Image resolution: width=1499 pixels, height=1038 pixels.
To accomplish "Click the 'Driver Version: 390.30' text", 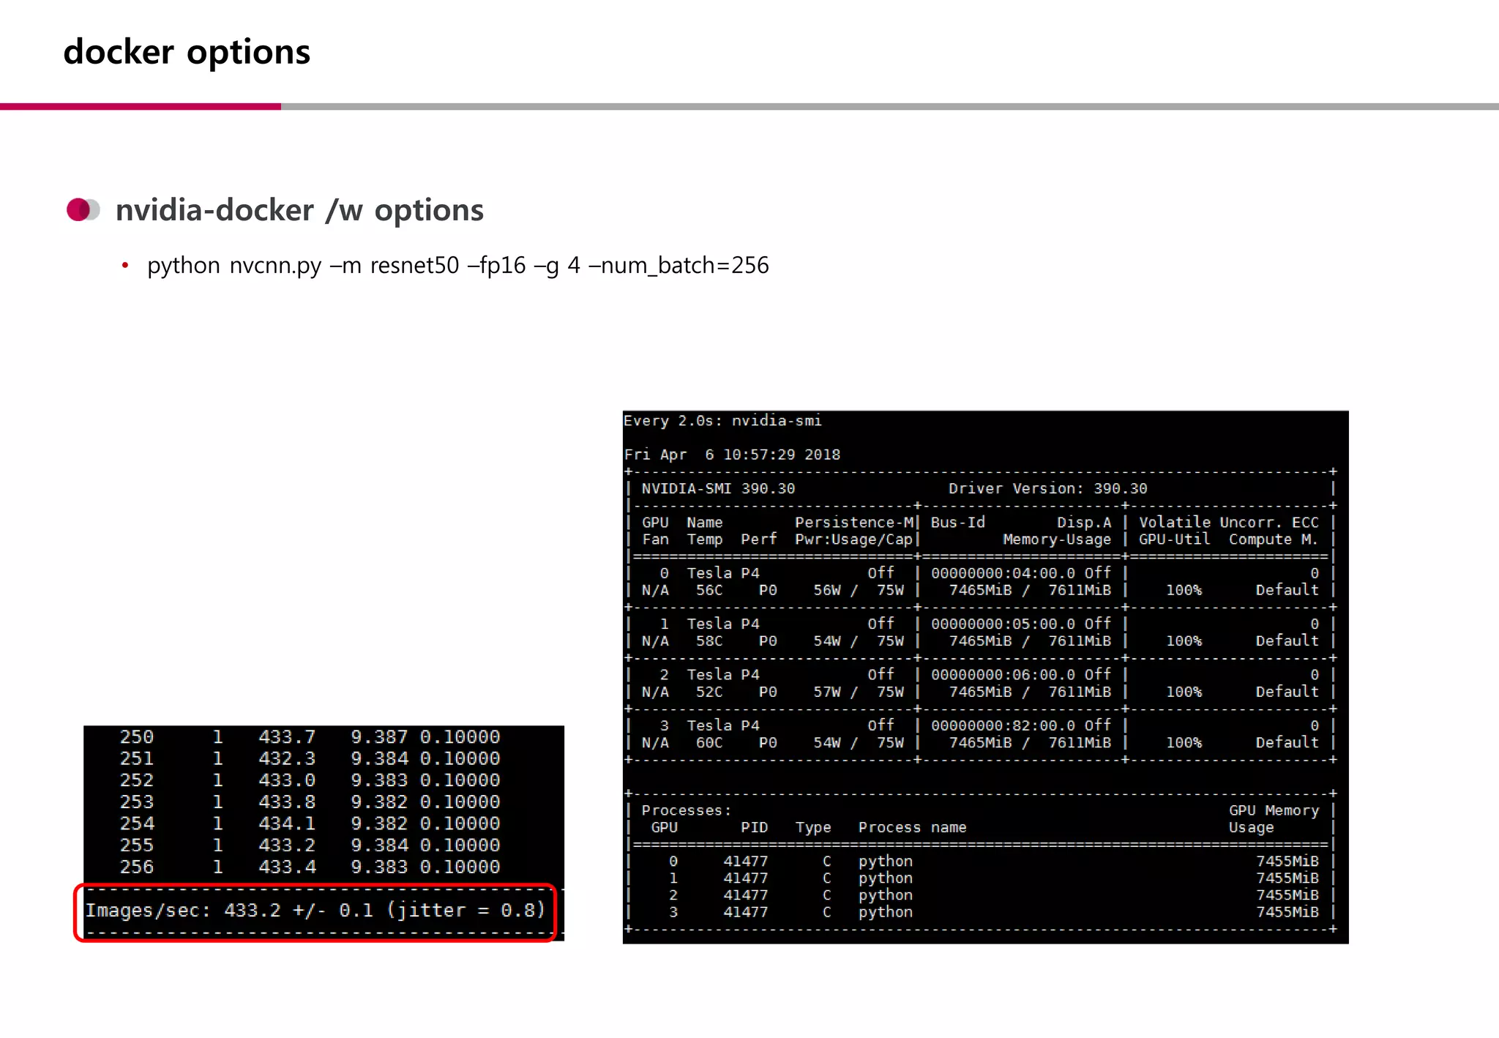I will click(1048, 488).
